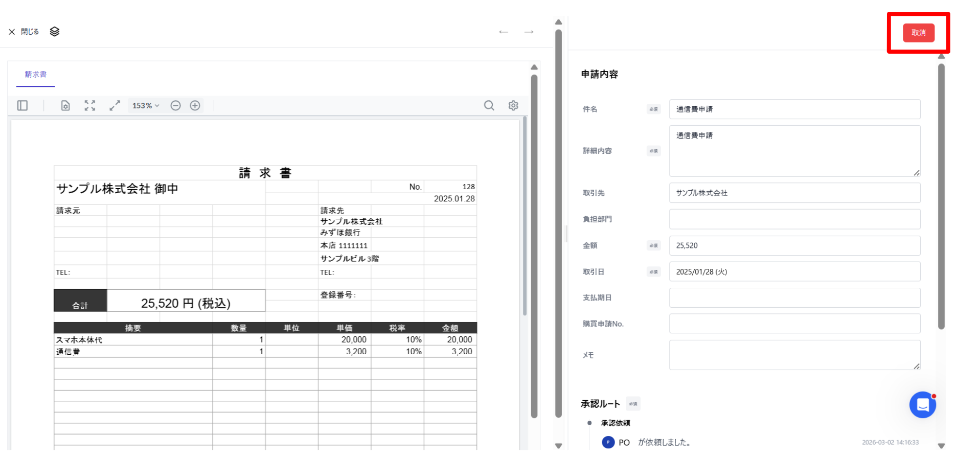Viewport: 956px width, 458px height.
Task: Click into the 詳細内容 text area
Action: click(794, 151)
